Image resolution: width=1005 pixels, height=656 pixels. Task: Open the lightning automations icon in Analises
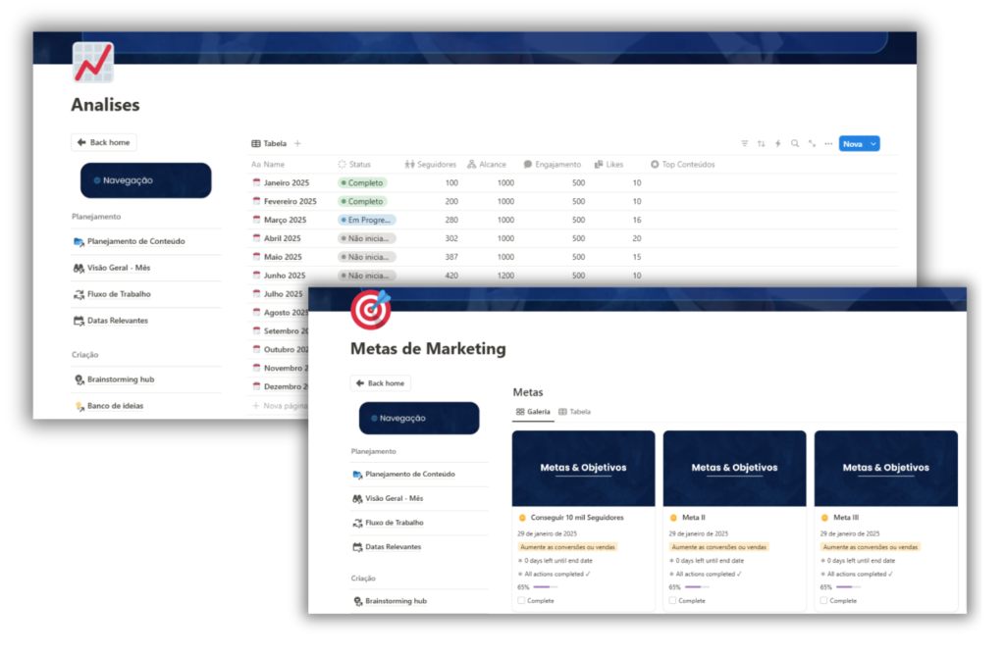pos(777,143)
